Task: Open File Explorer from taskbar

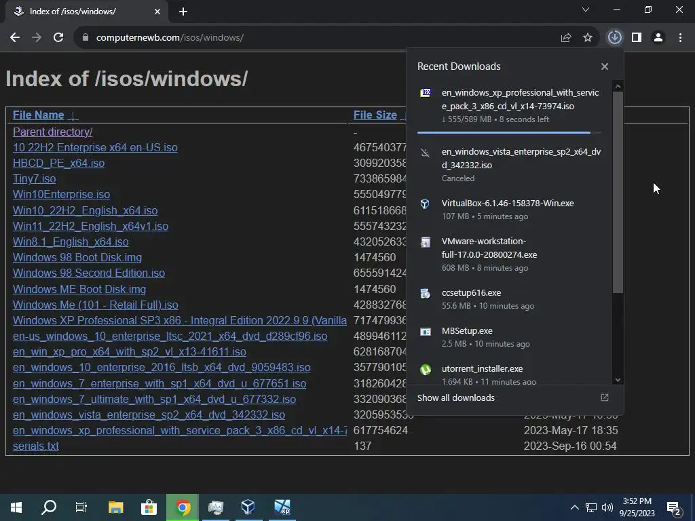Action: [115, 507]
